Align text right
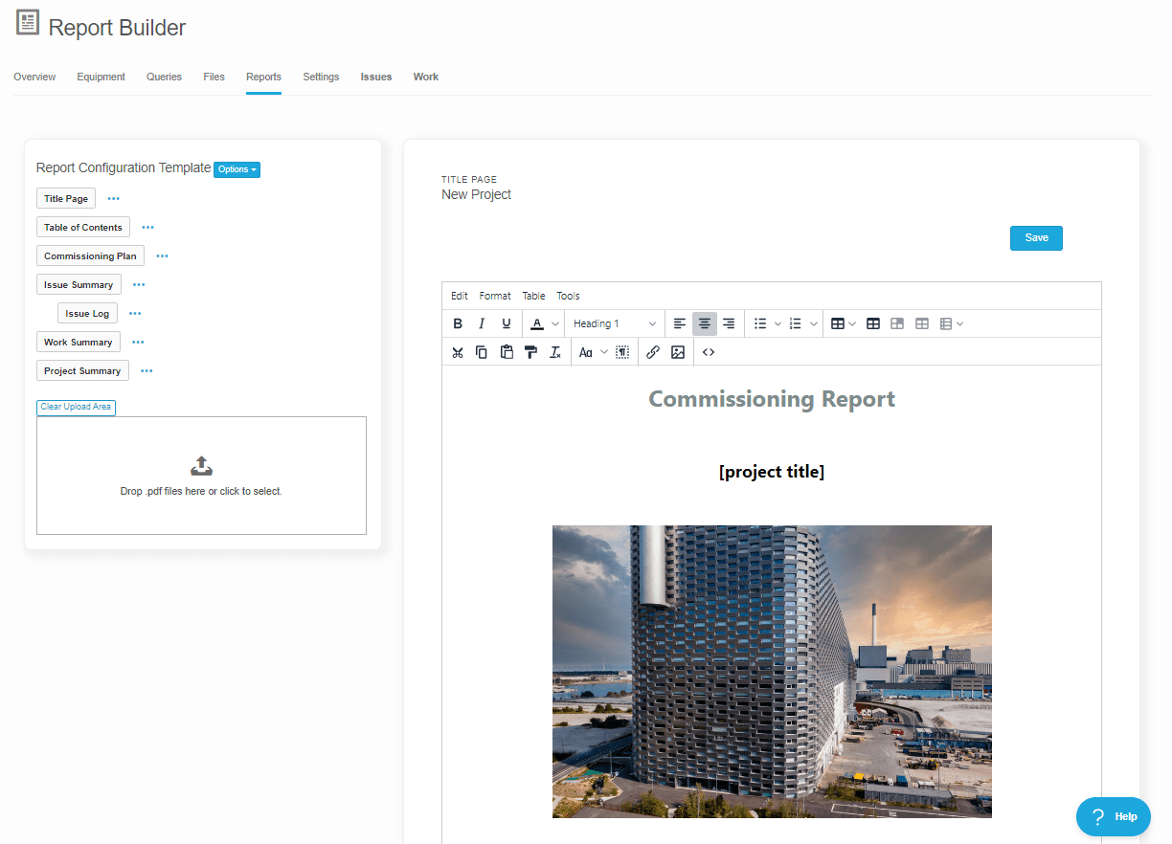 click(729, 323)
